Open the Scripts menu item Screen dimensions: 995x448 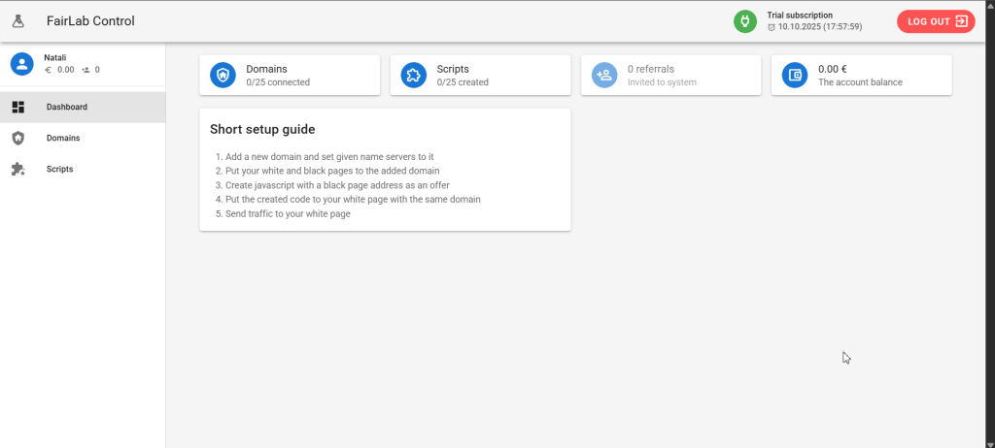(x=83, y=169)
